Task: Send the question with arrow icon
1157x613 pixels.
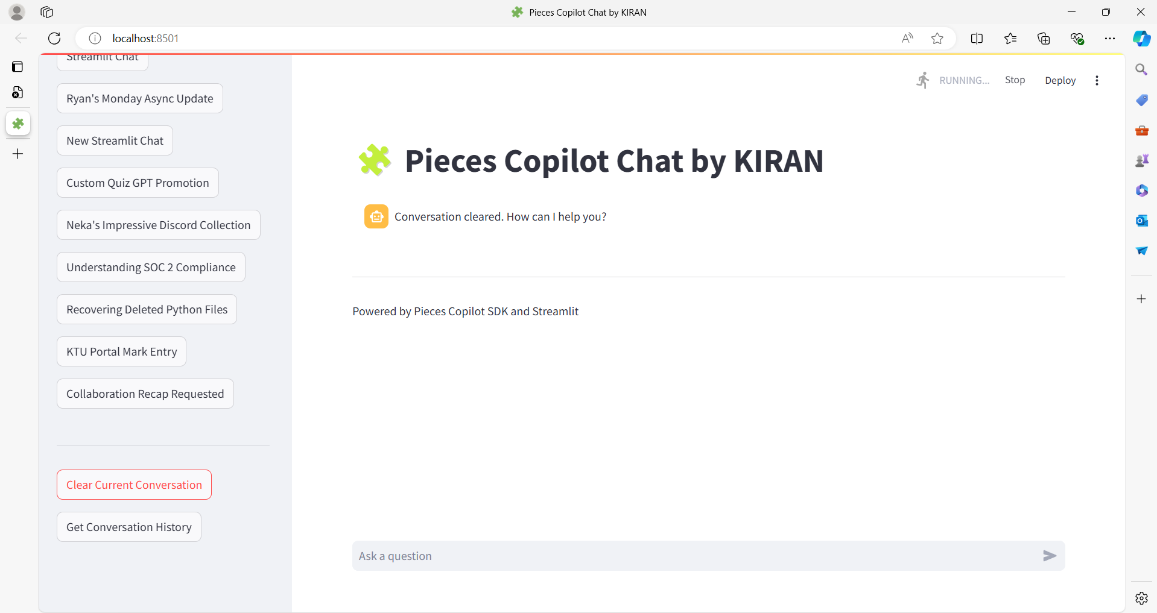Action: click(x=1050, y=556)
